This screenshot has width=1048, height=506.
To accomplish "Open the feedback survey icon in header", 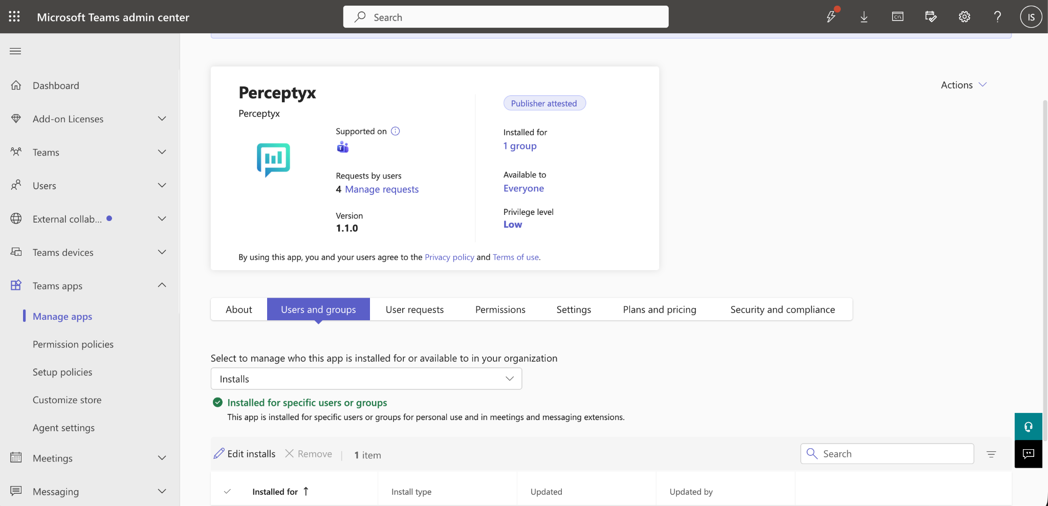I will [931, 17].
